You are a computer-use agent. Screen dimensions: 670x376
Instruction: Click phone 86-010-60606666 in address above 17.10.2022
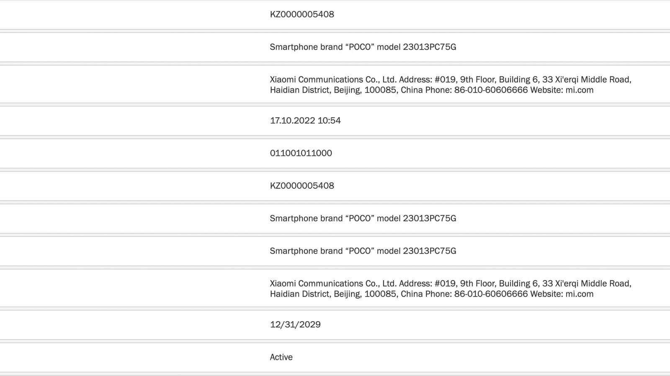[x=491, y=90]
